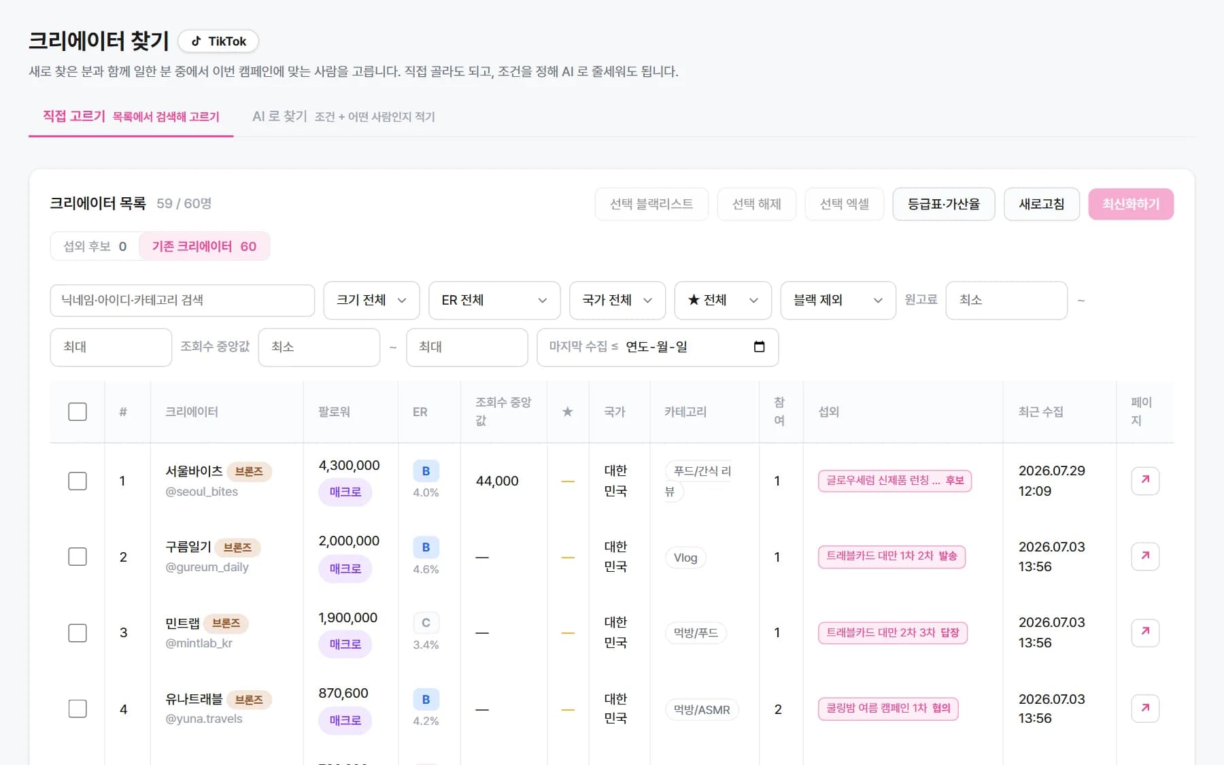Open page link for 유나트래블 row
Image resolution: width=1224 pixels, height=765 pixels.
(x=1145, y=709)
